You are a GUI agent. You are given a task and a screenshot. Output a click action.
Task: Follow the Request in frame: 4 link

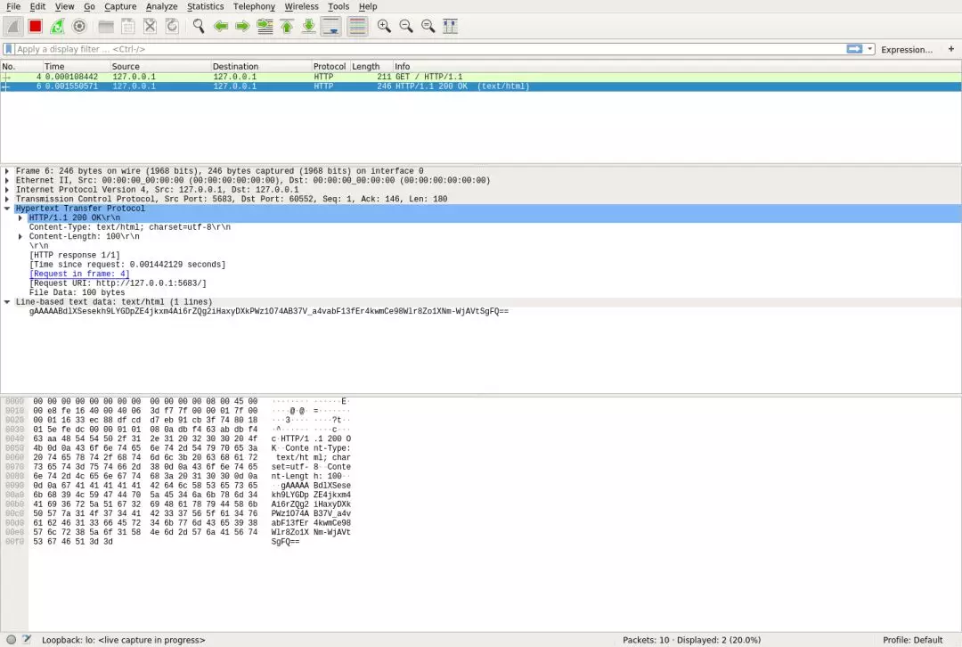(79, 274)
